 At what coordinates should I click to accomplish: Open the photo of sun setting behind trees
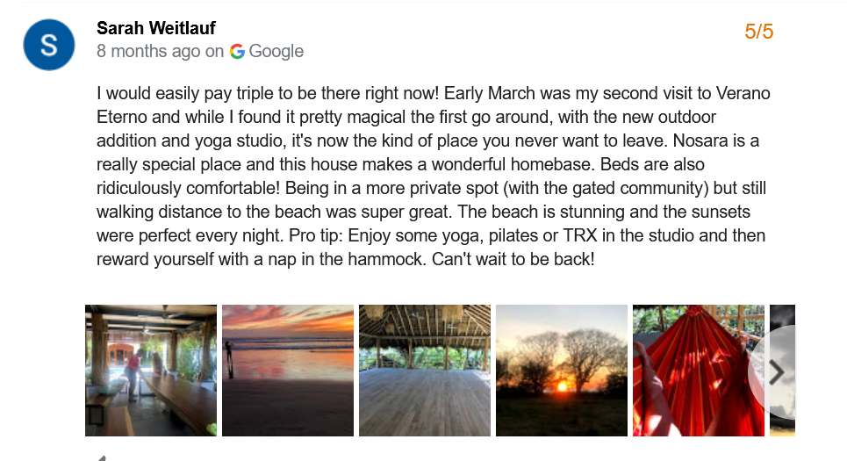[x=562, y=371]
